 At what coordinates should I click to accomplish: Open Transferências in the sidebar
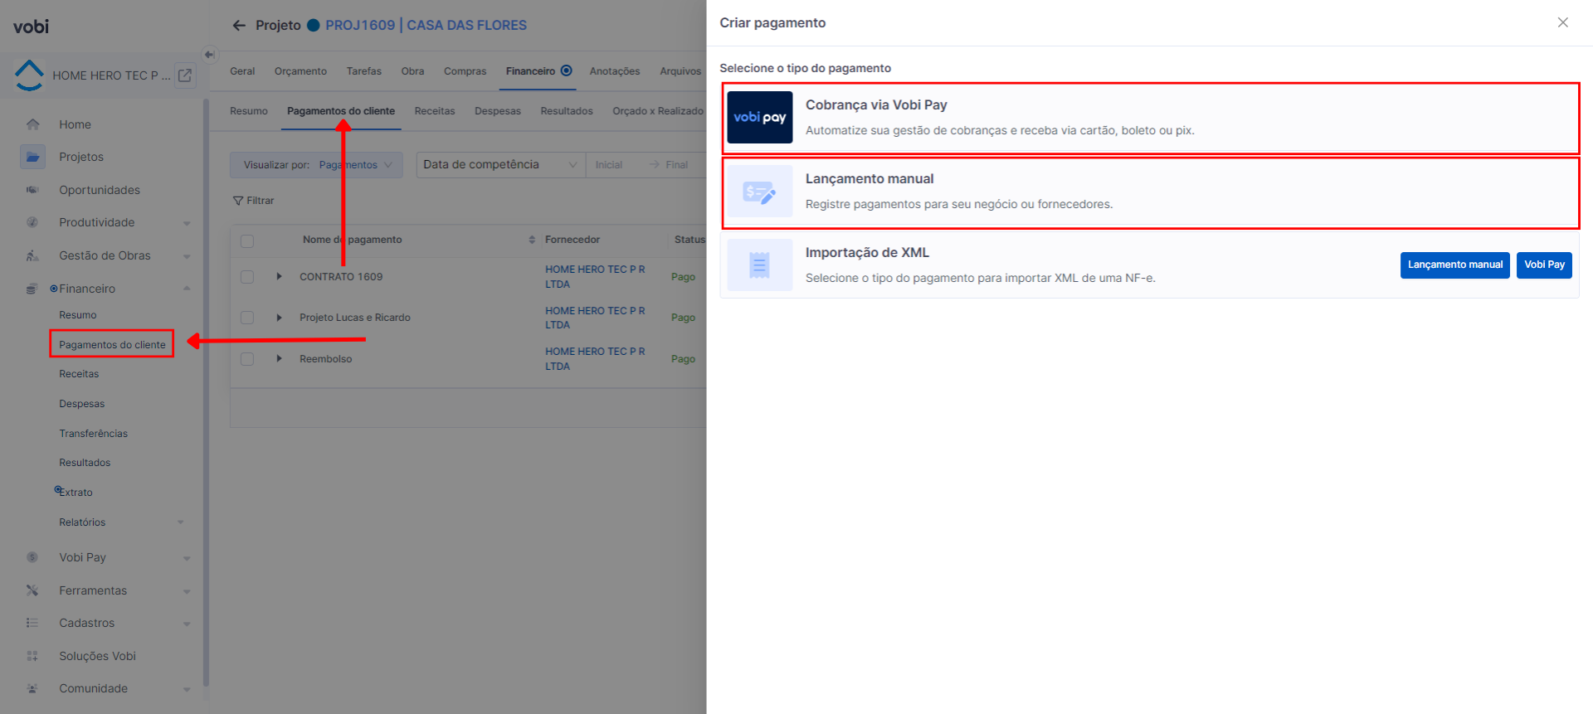[x=93, y=434]
